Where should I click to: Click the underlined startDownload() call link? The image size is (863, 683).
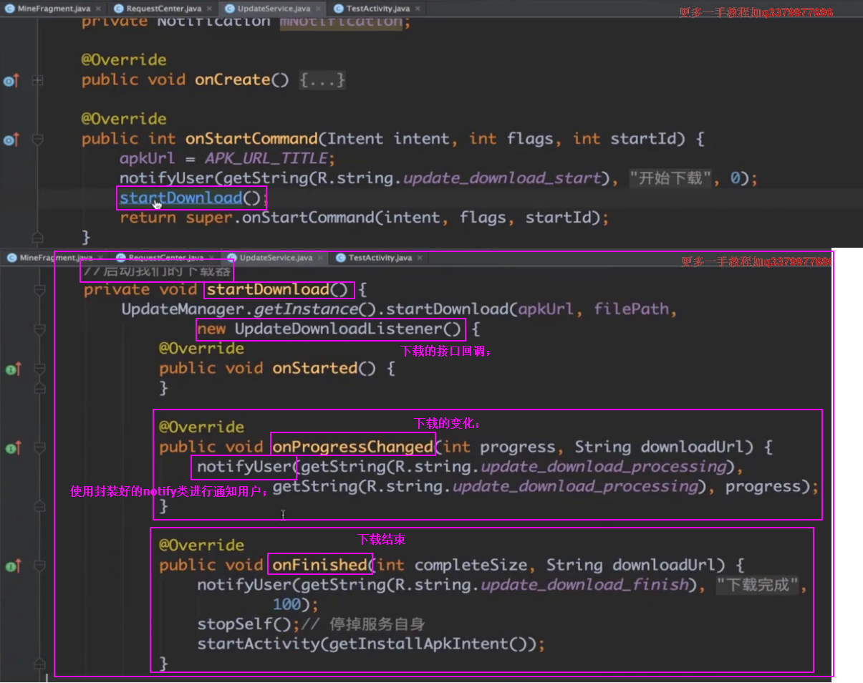click(180, 198)
